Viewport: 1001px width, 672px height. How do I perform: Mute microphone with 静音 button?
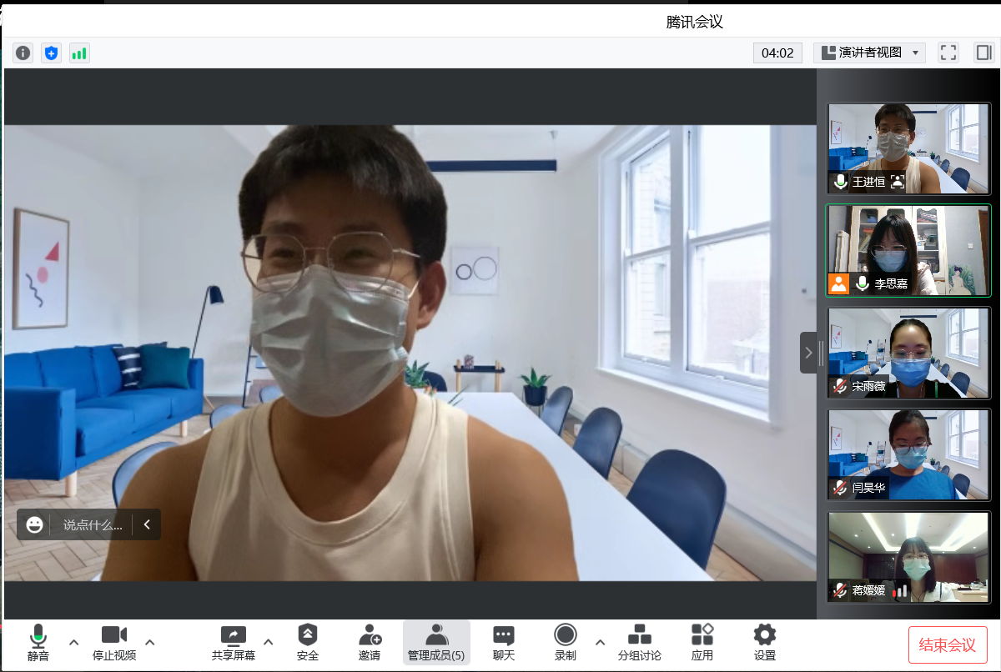[38, 642]
